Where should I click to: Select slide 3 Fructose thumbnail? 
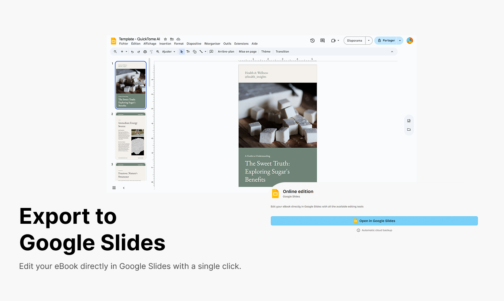point(131,171)
